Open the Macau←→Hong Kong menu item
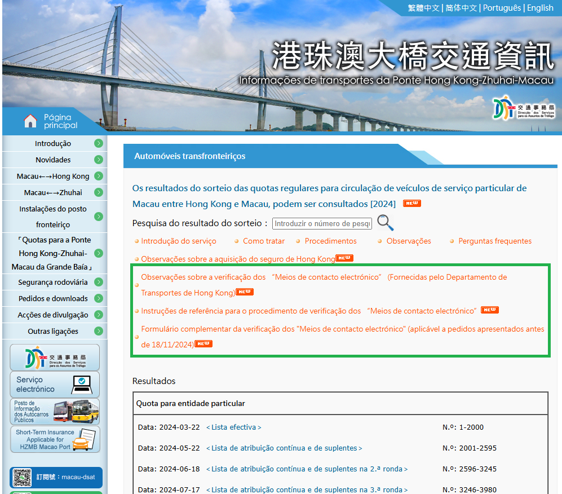Screen dimensions: 562x494 (x=53, y=177)
